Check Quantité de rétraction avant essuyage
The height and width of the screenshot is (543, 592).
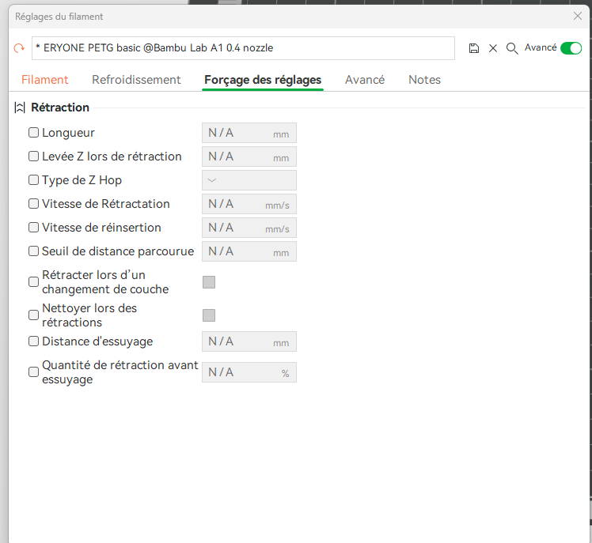(33, 371)
